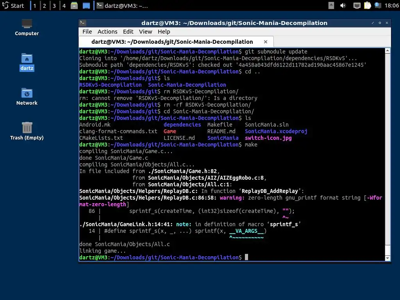Viewport: 400px width, 300px height.
Task: Click the 'ReplayDB_AddReplay' function name
Action: pos(270,191)
